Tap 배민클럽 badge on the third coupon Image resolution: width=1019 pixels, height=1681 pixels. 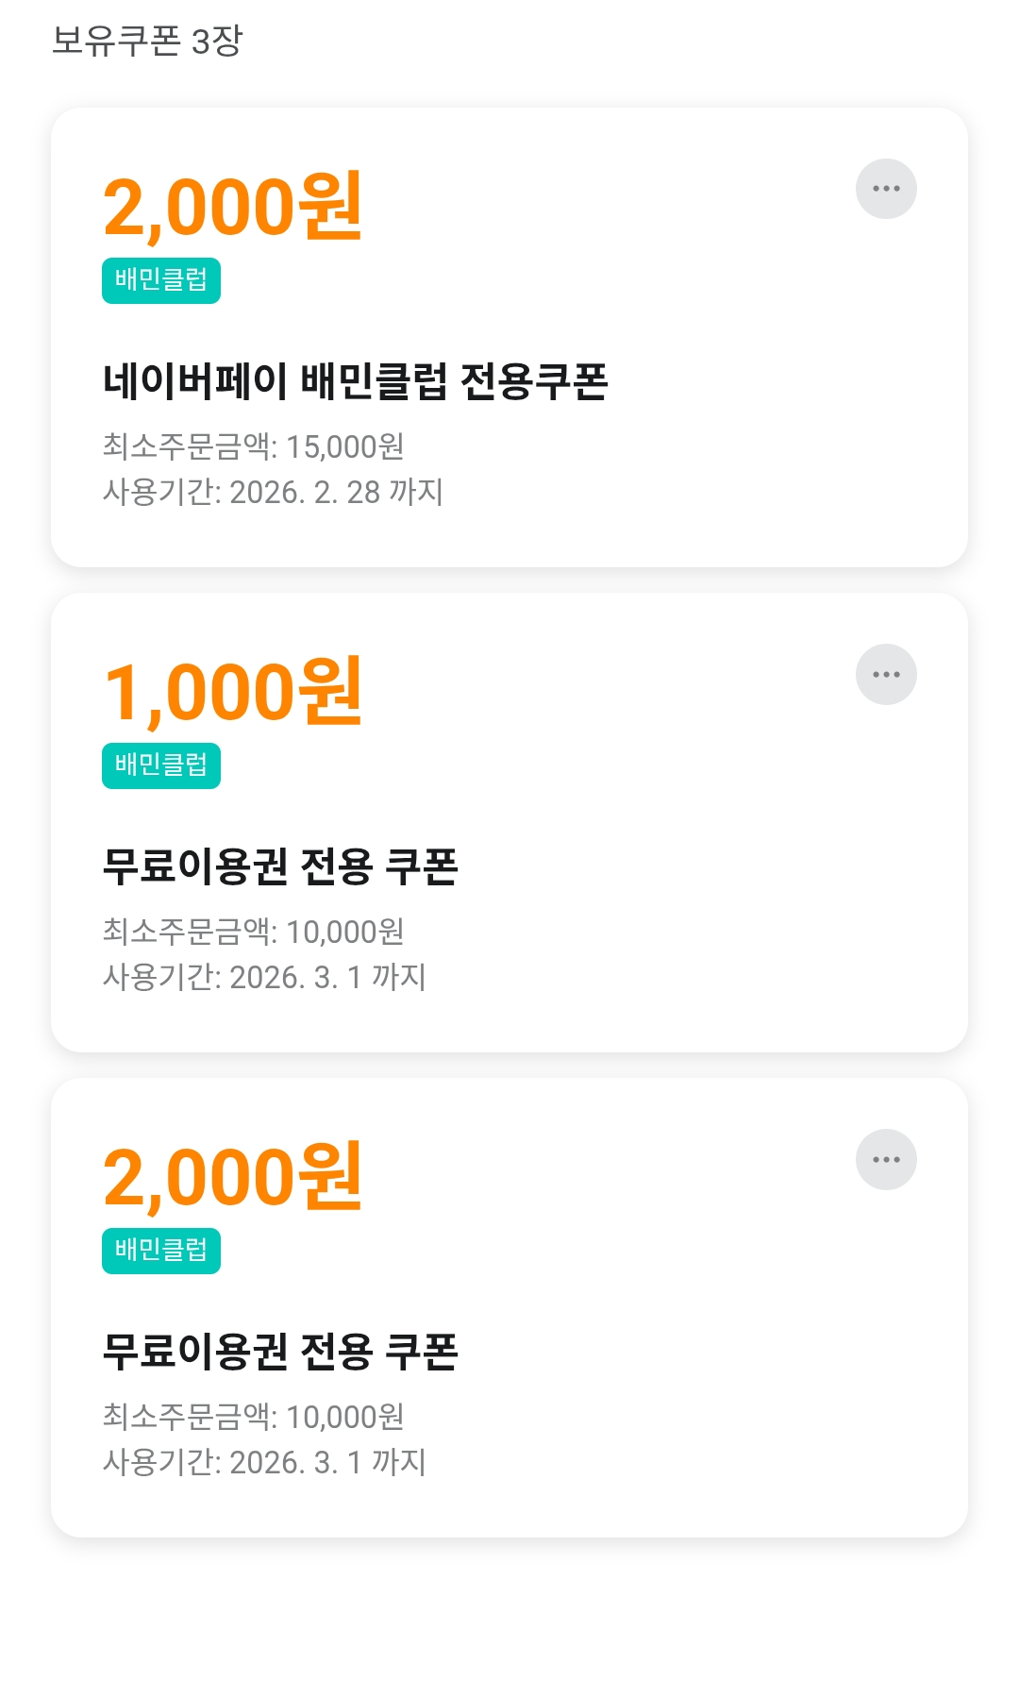coord(161,1251)
